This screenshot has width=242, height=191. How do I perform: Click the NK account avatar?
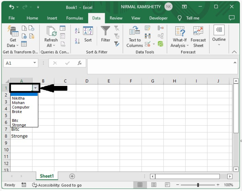click(x=168, y=7)
